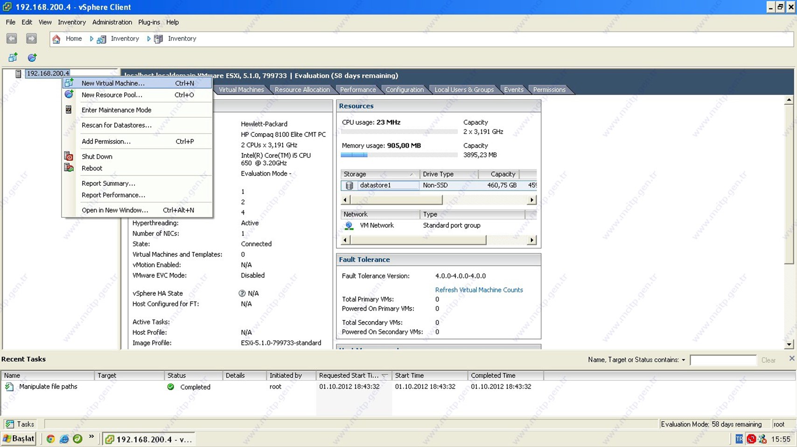Image resolution: width=797 pixels, height=447 pixels.
Task: Open the File menu
Action: [x=10, y=22]
